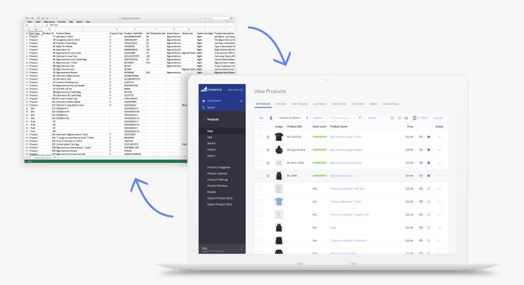
Task: Open the Choose an Action dropdown
Action: [x=292, y=118]
